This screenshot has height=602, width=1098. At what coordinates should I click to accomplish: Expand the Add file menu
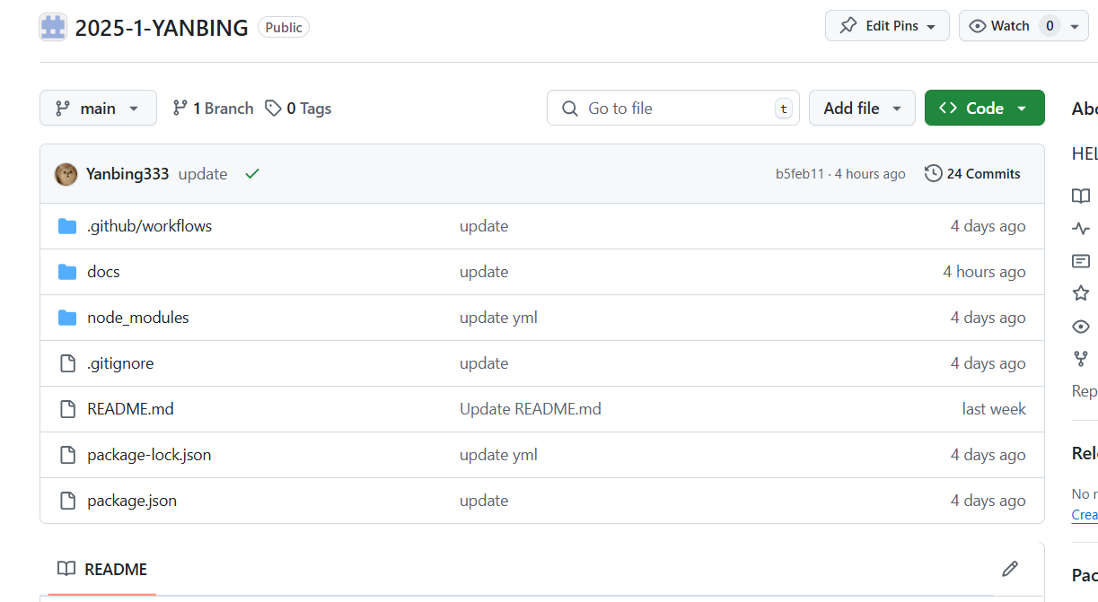coord(862,109)
